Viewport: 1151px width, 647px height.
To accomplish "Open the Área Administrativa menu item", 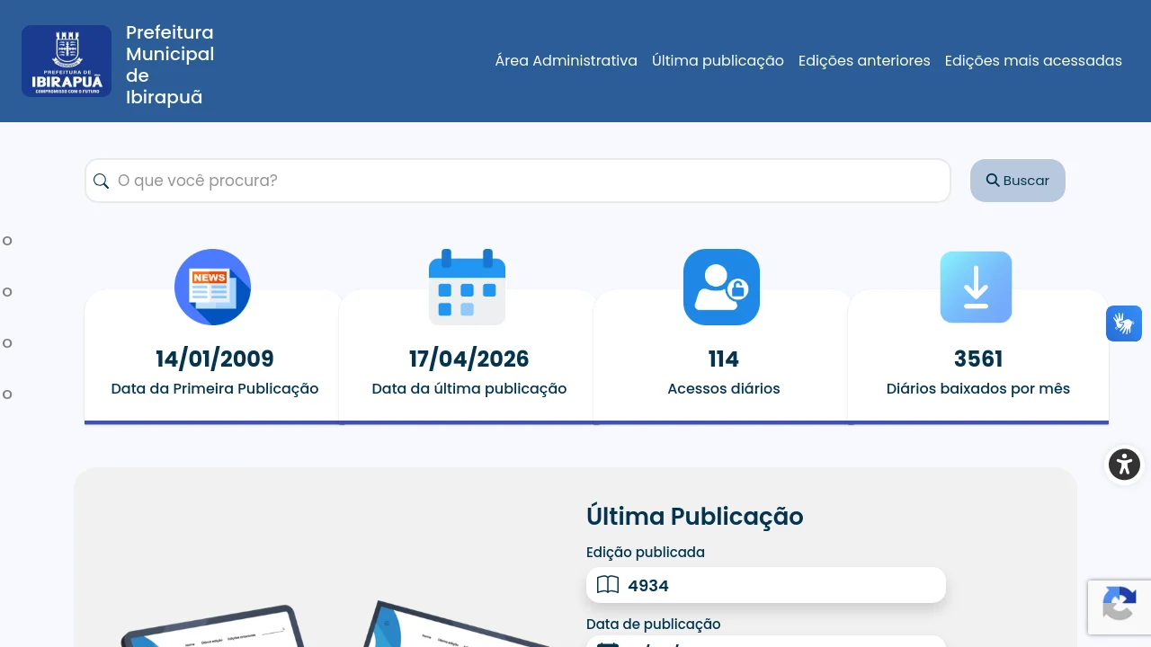I will tap(566, 61).
